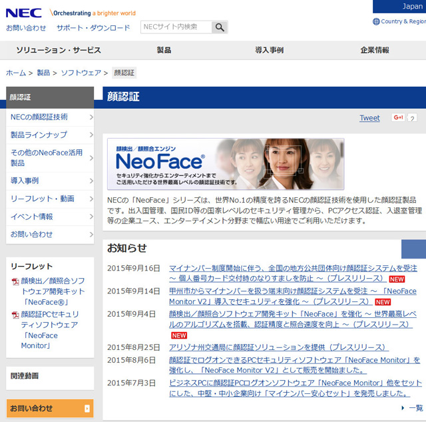426x422 pixels.
Task: Expand その他のNeoFace活用製品 chevron
Action: tap(91, 158)
